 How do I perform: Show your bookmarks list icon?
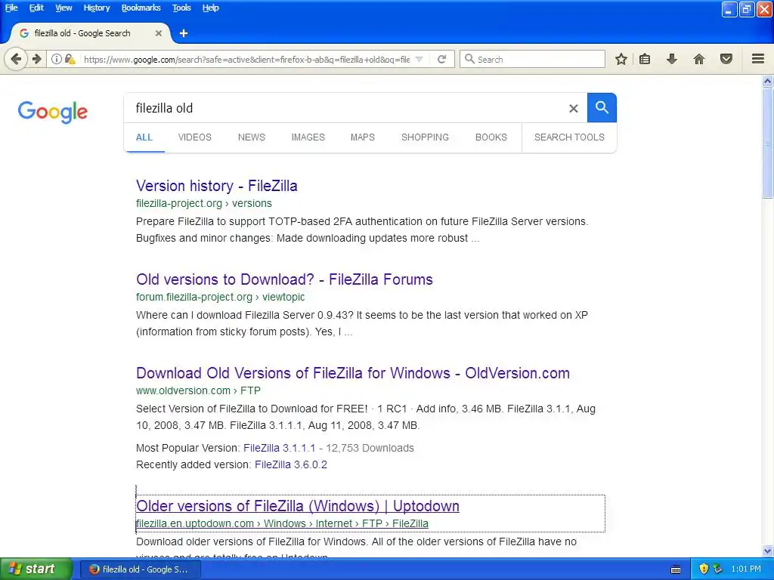click(645, 59)
